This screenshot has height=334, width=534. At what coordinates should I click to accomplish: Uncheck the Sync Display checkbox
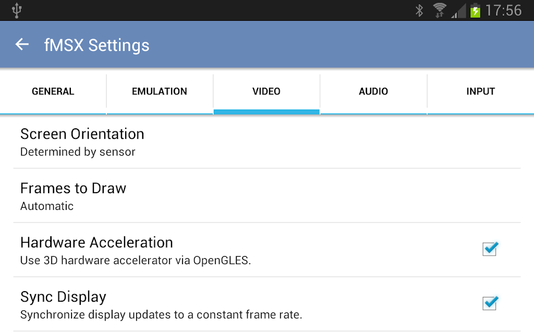coord(490,303)
